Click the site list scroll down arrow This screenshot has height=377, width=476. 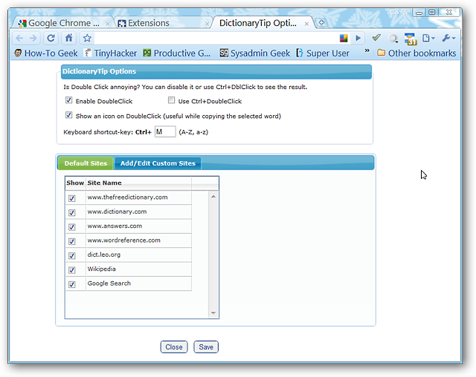[x=213, y=312]
